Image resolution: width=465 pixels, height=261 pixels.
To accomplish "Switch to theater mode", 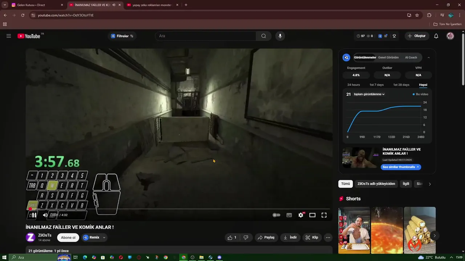I will pyautogui.click(x=312, y=215).
